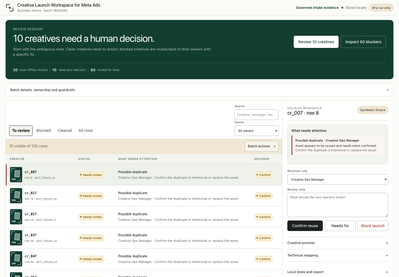Expand the Creative preview section

click(x=338, y=243)
